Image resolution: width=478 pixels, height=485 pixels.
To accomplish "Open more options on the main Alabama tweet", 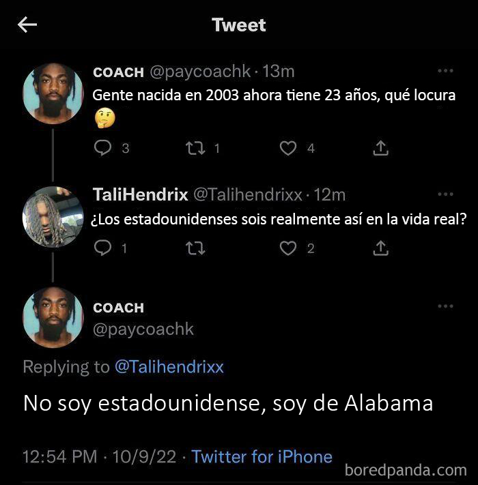I will 445,307.
